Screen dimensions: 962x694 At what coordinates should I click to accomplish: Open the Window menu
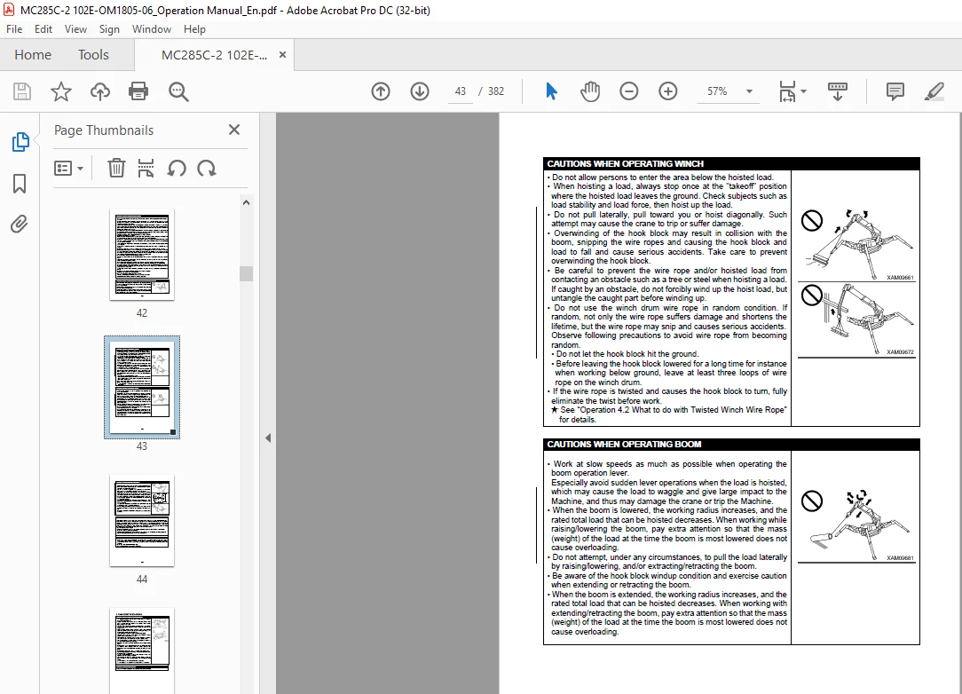[152, 28]
